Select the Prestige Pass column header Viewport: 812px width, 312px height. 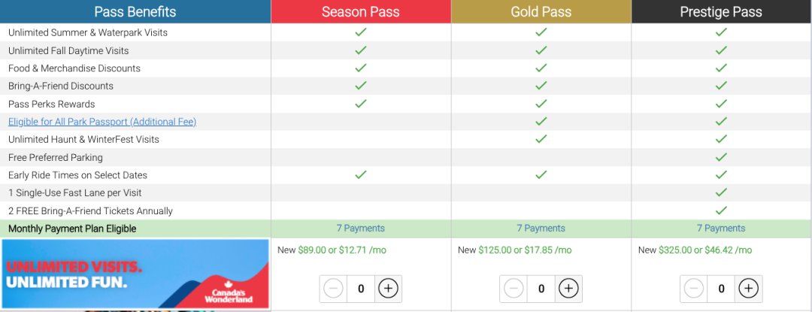point(721,11)
